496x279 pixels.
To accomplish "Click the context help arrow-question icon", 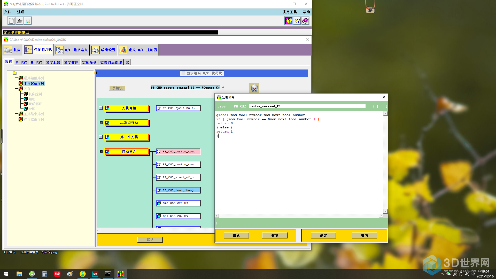I will [x=297, y=21].
